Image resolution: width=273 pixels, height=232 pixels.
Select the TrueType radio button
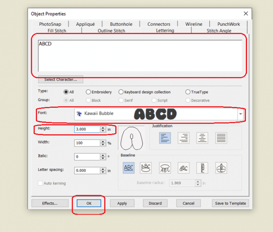pos(188,92)
